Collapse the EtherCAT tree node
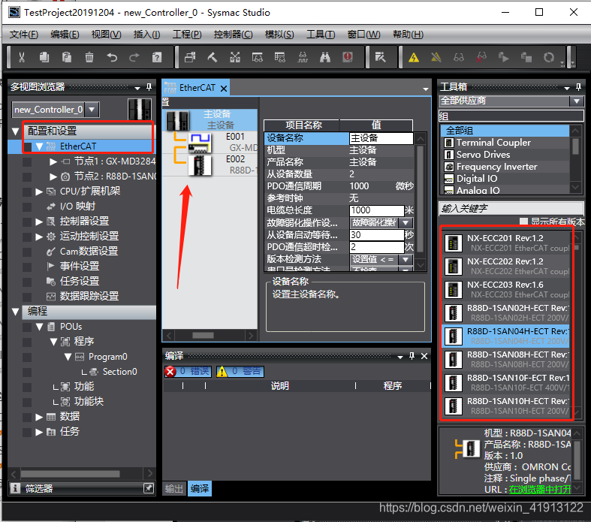 pos(39,146)
